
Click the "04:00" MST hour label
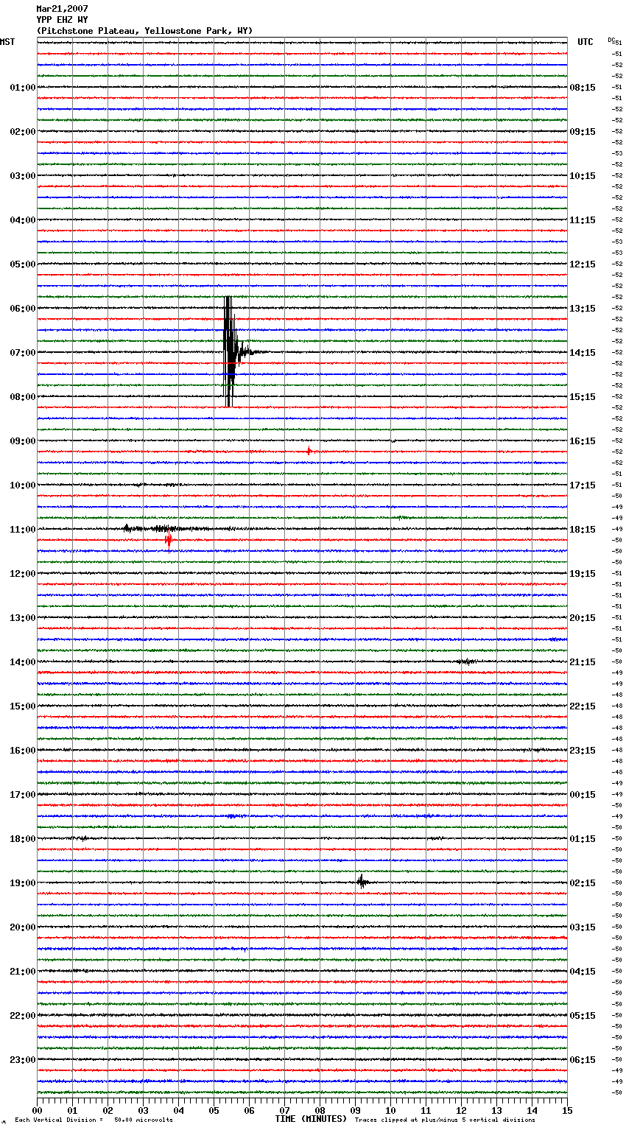pos(23,220)
